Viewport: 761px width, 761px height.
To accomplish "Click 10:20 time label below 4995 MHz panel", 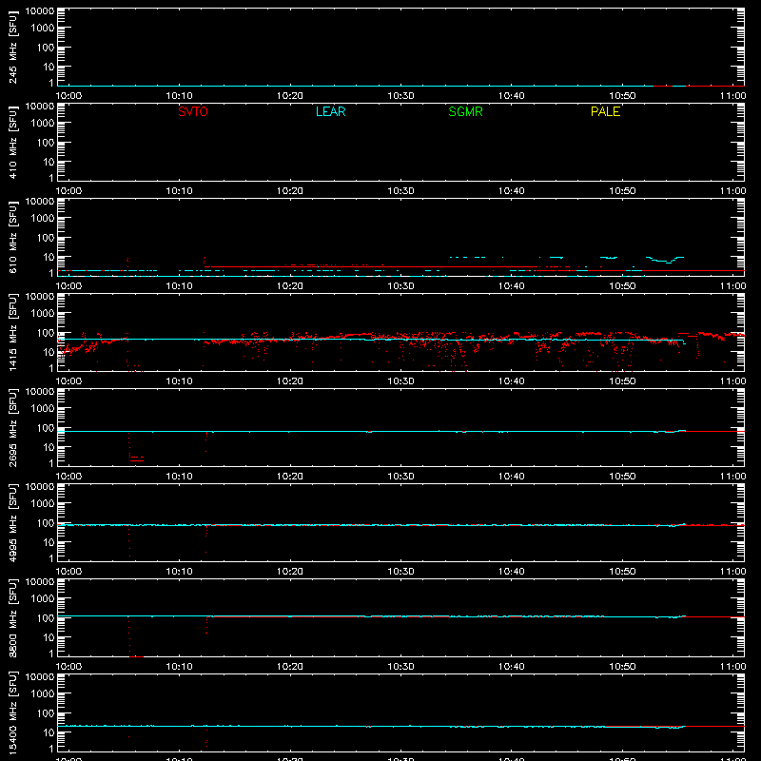I will click(290, 572).
